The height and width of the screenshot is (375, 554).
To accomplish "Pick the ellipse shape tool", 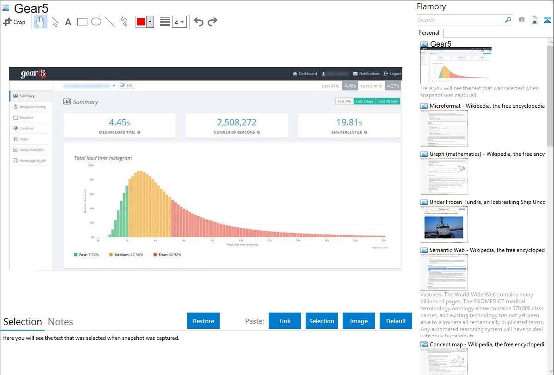I will (x=96, y=22).
